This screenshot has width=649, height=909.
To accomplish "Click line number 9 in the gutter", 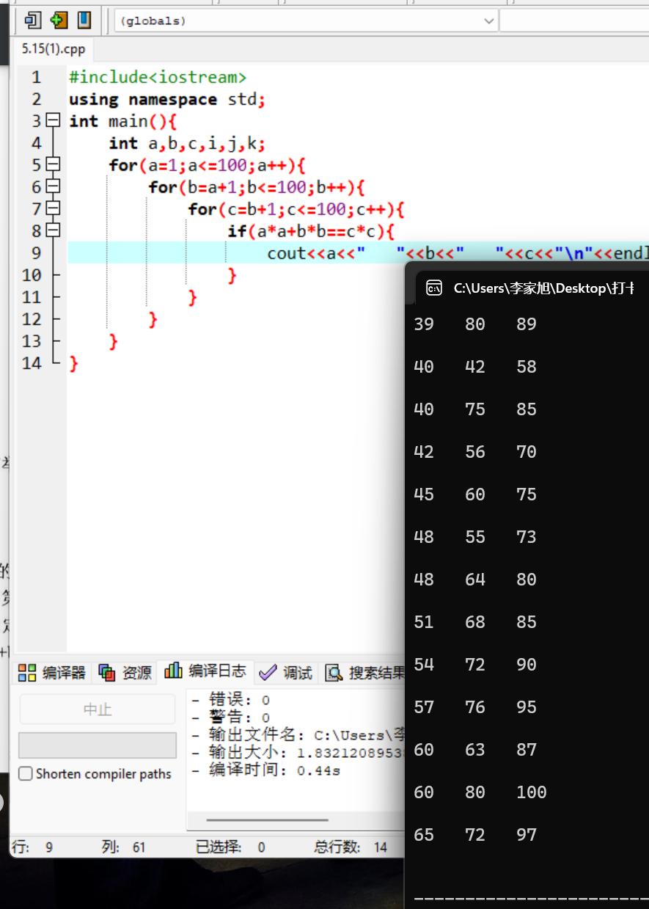I will 37,253.
